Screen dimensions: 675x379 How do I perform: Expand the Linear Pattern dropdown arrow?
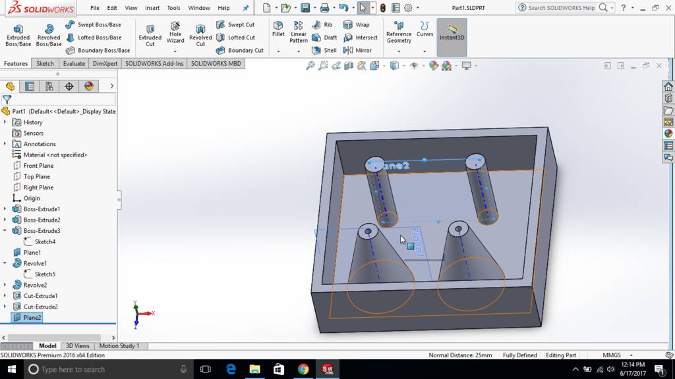[x=299, y=51]
